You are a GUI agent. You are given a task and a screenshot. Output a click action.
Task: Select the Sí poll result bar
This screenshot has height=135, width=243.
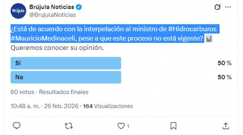coord(66,63)
